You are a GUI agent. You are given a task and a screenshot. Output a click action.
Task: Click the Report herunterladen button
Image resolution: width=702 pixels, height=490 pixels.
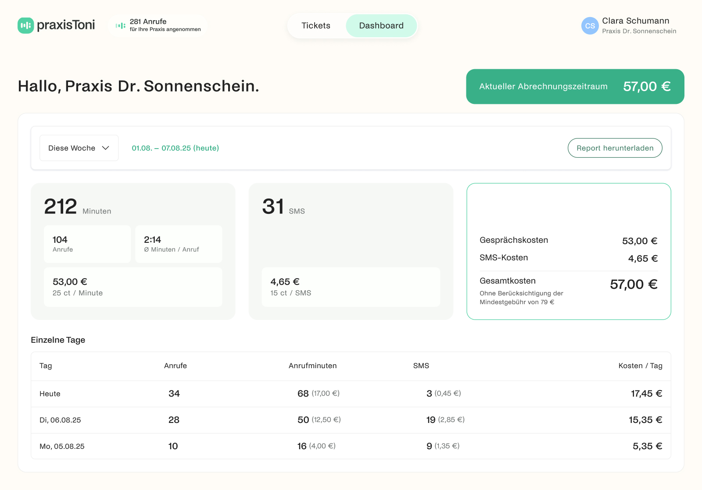tap(615, 148)
